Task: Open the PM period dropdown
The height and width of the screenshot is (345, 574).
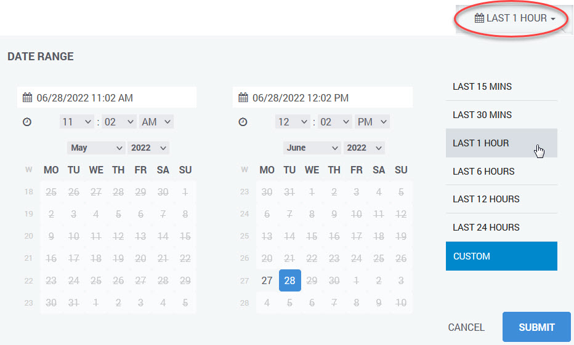Action: pyautogui.click(x=372, y=122)
